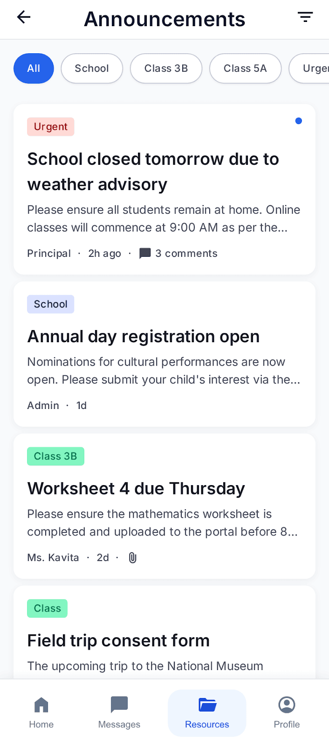Open Annual day registration open announcement
This screenshot has width=329, height=747.
[164, 354]
